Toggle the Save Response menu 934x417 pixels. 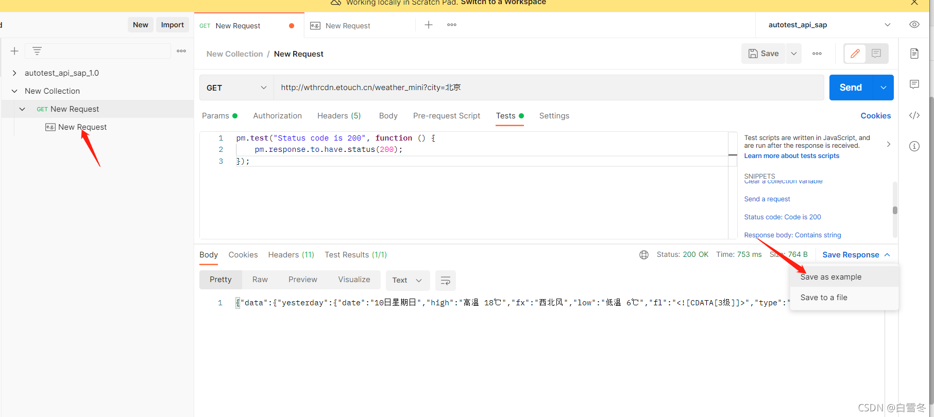[856, 255]
